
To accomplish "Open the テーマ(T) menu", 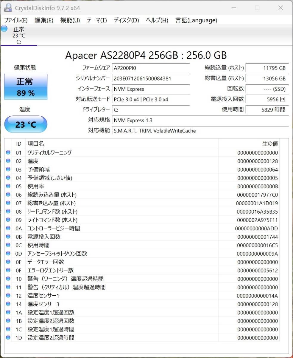I will tap(96, 20).
